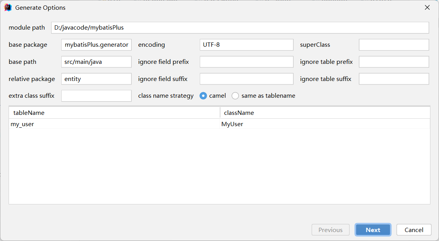439x241 pixels.
Task: Edit the base path field
Action: pos(96,62)
